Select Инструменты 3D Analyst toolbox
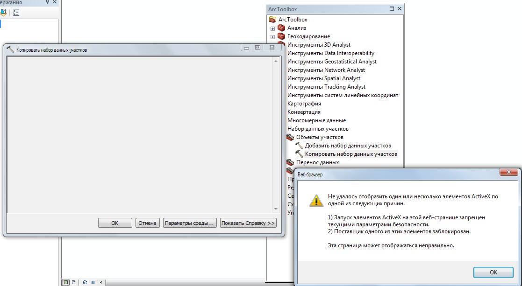Viewport: 522px width, 286px height. click(x=319, y=45)
